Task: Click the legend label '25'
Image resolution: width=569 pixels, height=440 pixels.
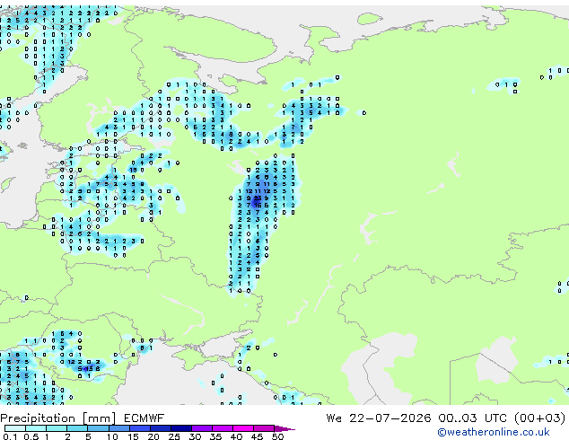Action: (x=174, y=436)
